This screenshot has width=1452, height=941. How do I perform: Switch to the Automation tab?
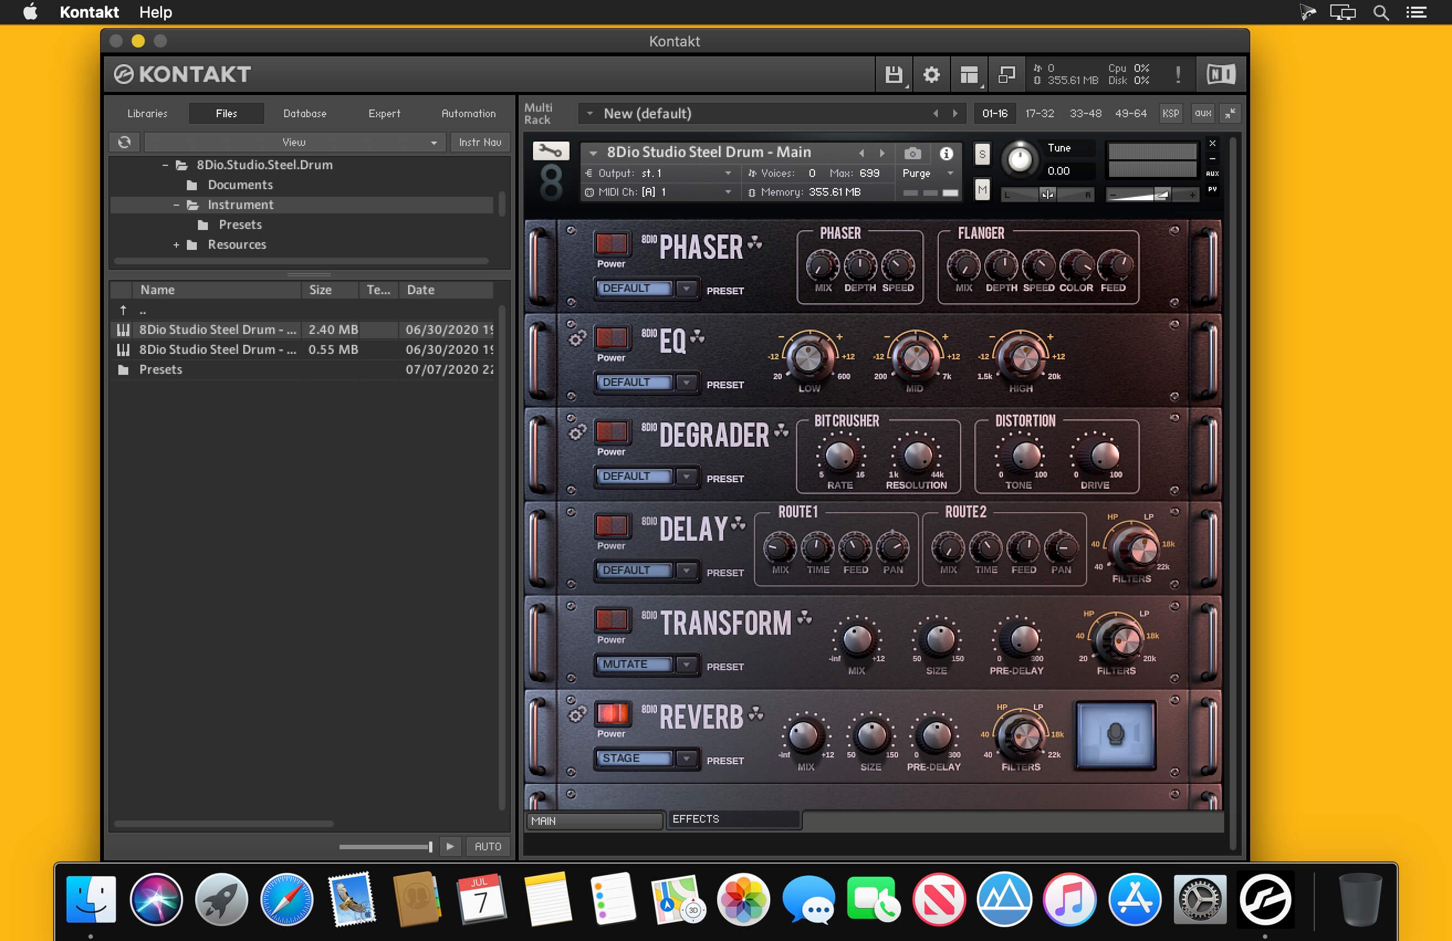[x=468, y=113]
